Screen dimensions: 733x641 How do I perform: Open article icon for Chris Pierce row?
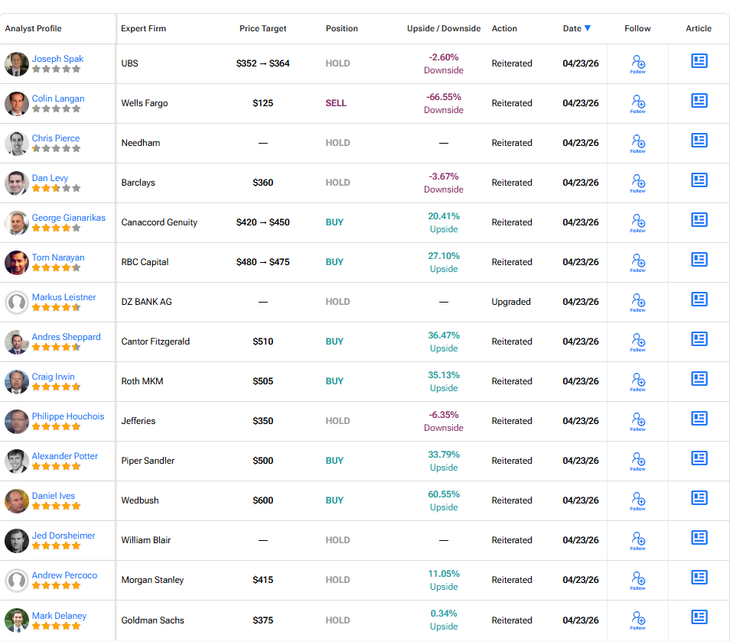(699, 141)
